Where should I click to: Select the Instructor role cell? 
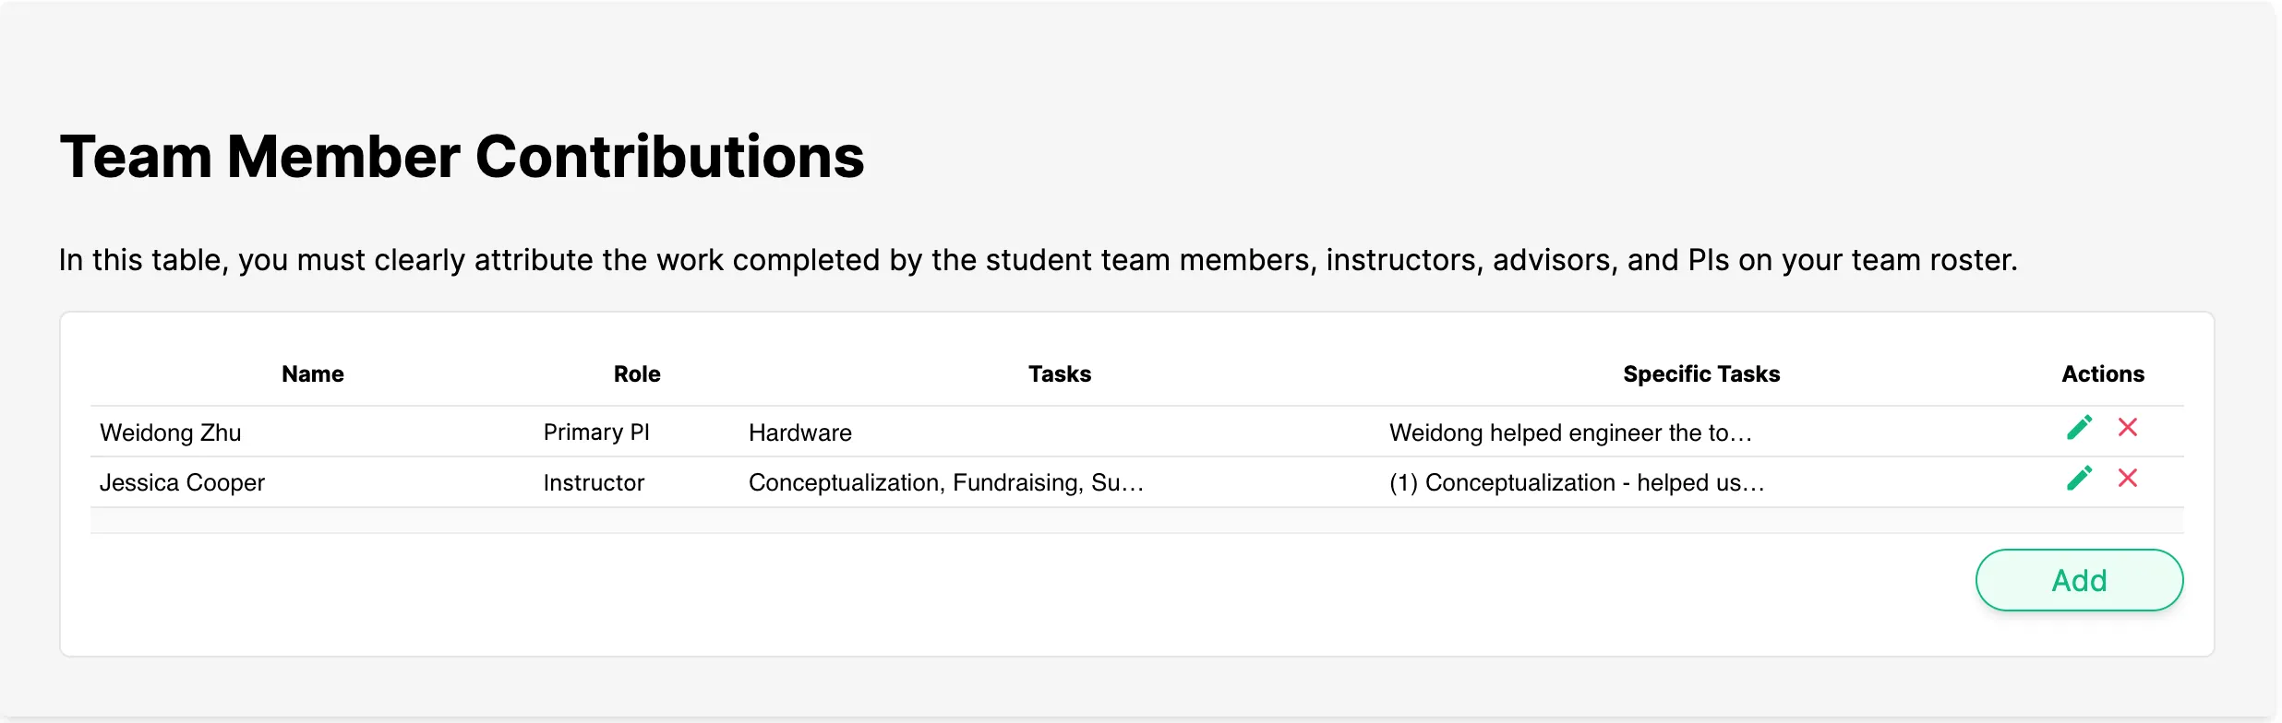[594, 483]
